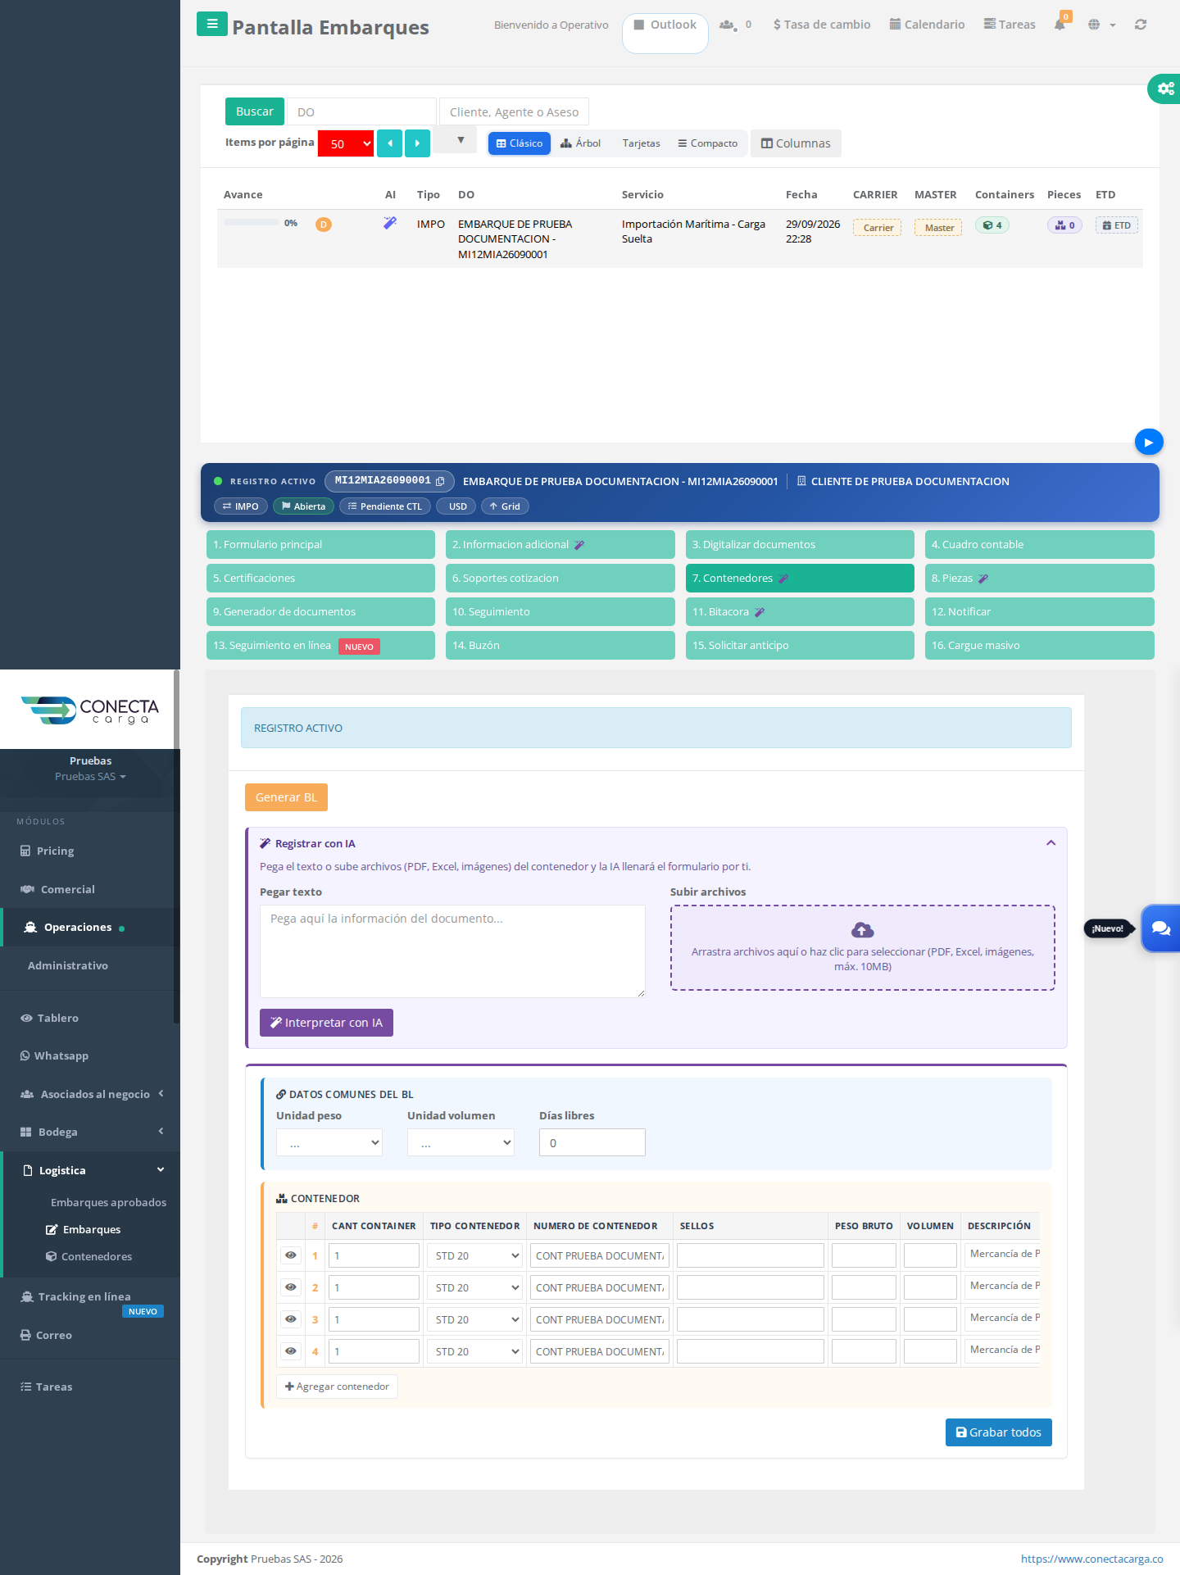This screenshot has height=1575, width=1180.
Task: Open Containers badge showing 4
Action: 992,225
